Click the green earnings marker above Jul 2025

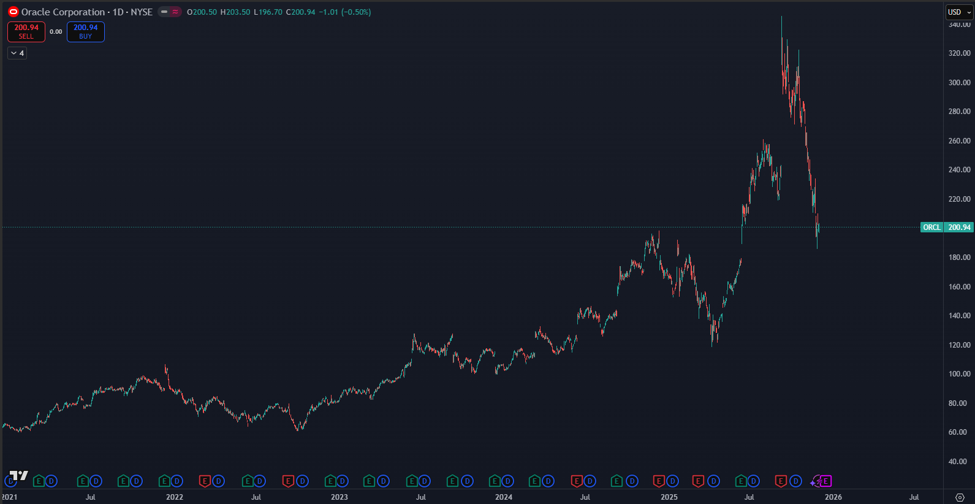click(740, 481)
